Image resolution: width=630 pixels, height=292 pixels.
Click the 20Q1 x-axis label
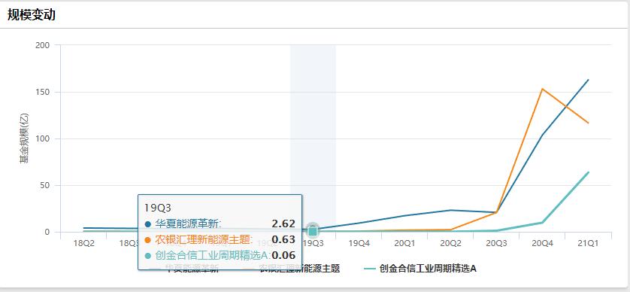(x=404, y=243)
